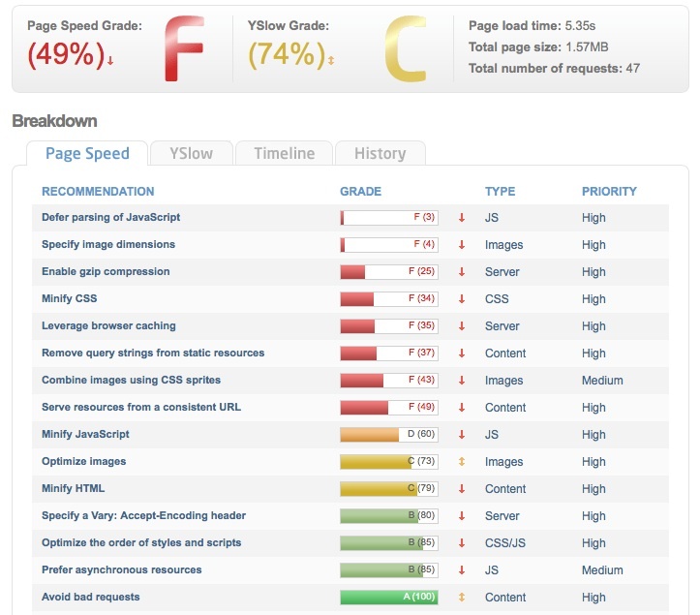700x615 pixels.
Task: Click red down arrow beside Defer parsing of JavaScript
Action: pos(462,218)
